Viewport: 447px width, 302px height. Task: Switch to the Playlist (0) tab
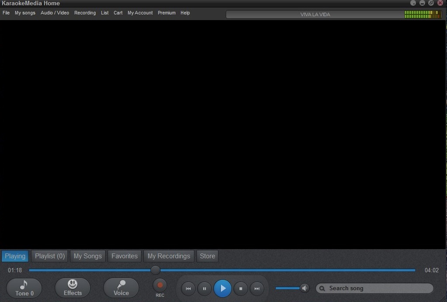point(49,256)
